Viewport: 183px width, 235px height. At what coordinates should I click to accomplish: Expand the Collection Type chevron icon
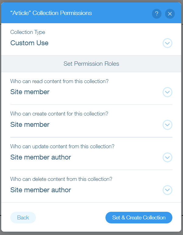click(x=167, y=43)
